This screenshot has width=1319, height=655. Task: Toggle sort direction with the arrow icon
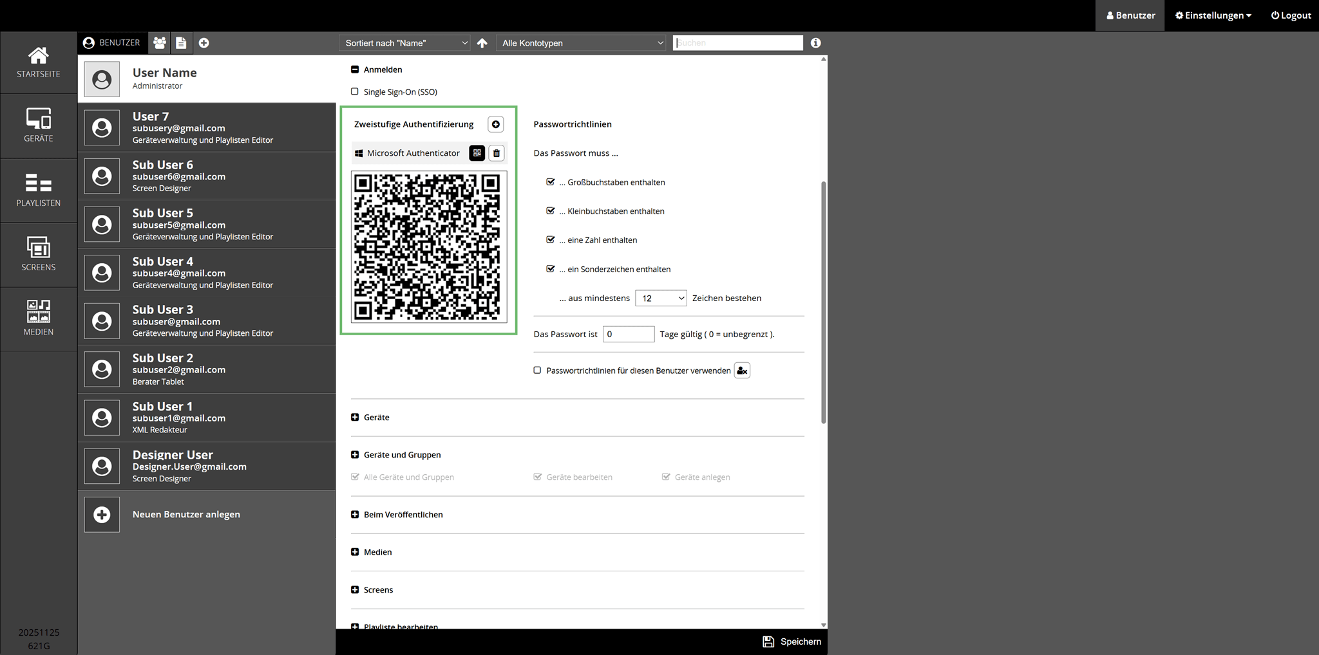click(482, 43)
